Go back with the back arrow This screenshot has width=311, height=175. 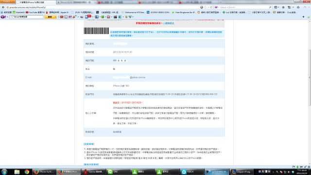point(3,7)
